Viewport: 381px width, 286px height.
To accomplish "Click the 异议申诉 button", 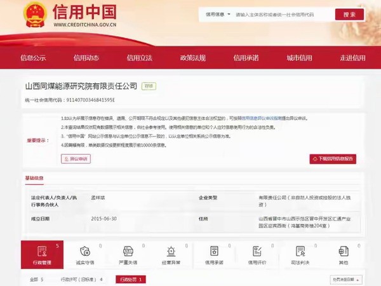I will click(76, 159).
